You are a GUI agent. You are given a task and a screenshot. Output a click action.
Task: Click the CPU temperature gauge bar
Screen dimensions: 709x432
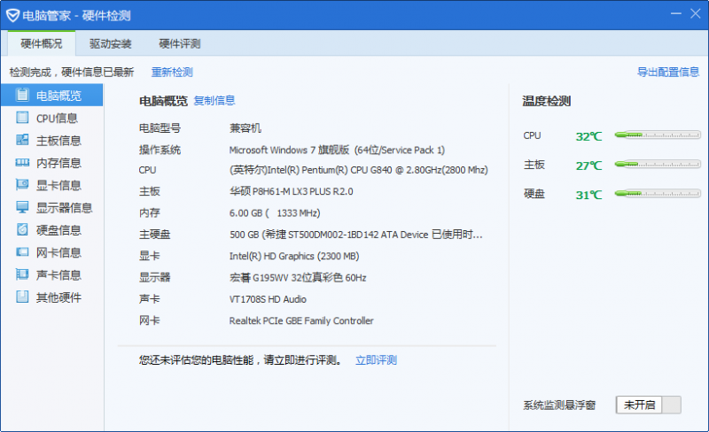pos(658,135)
